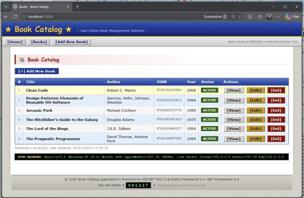Click the J.R.R. Tolkien author cell
The width and height of the screenshot is (304, 198).
click(x=129, y=129)
